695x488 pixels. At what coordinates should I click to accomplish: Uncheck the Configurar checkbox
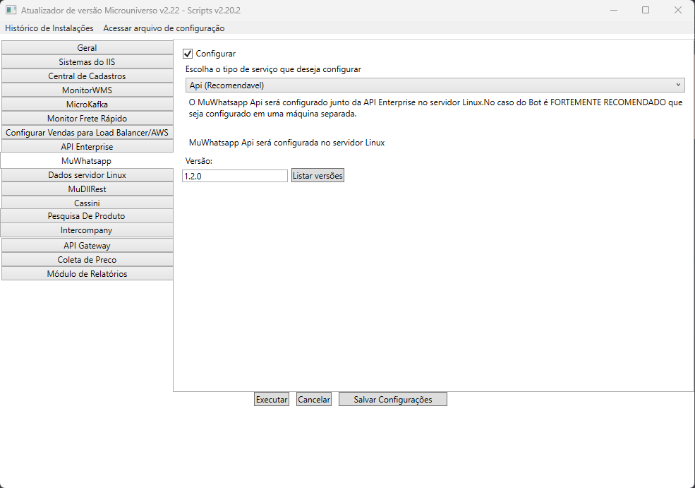pyautogui.click(x=188, y=54)
